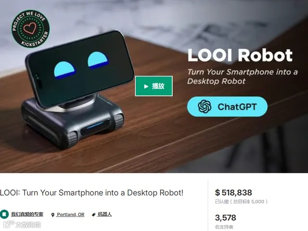Play the LOOI Robot video with 播放 button
Screen dimensions: 308x231
(x=154, y=86)
